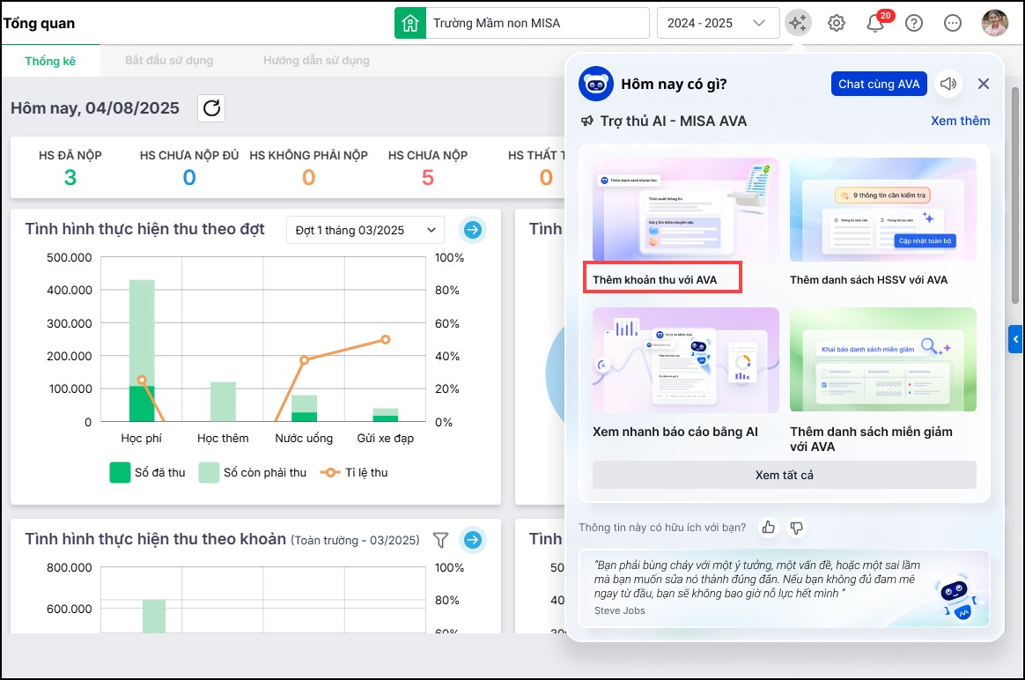The height and width of the screenshot is (680, 1025).
Task: Toggle the Tỉ lệ thu legend marker
Action: [330, 473]
